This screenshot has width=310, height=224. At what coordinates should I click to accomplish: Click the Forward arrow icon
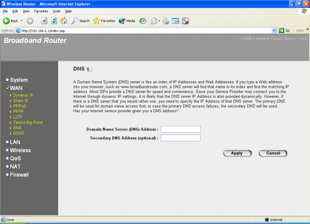coord(30,21)
